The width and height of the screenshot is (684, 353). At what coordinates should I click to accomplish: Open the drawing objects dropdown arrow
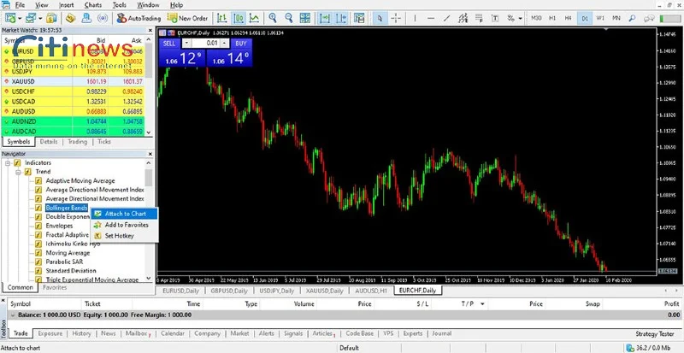click(x=521, y=18)
